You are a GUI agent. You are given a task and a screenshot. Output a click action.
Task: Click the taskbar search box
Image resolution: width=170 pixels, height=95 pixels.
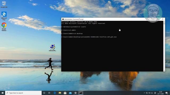[x=23, y=93]
